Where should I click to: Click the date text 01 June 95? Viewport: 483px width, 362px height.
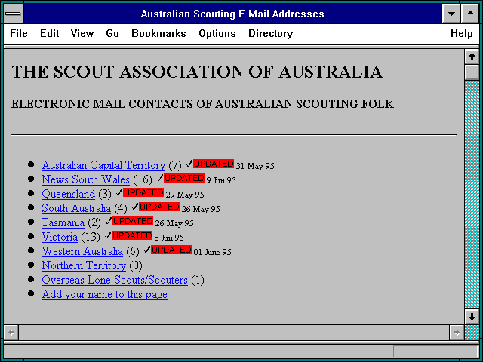pos(212,252)
